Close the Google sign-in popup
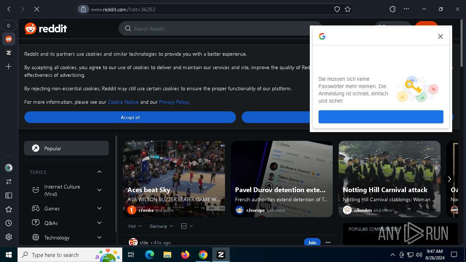The image size is (466, 262). 441,36
